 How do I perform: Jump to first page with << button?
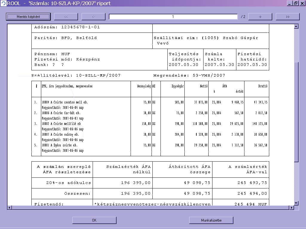point(66,17)
